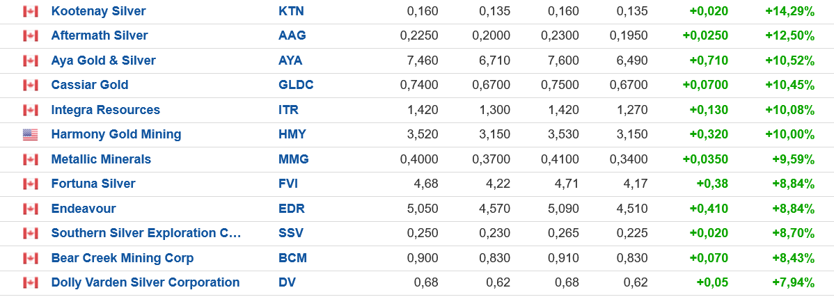
Task: Click the US flag beside Harmony Gold Mining
Action: [x=30, y=135]
